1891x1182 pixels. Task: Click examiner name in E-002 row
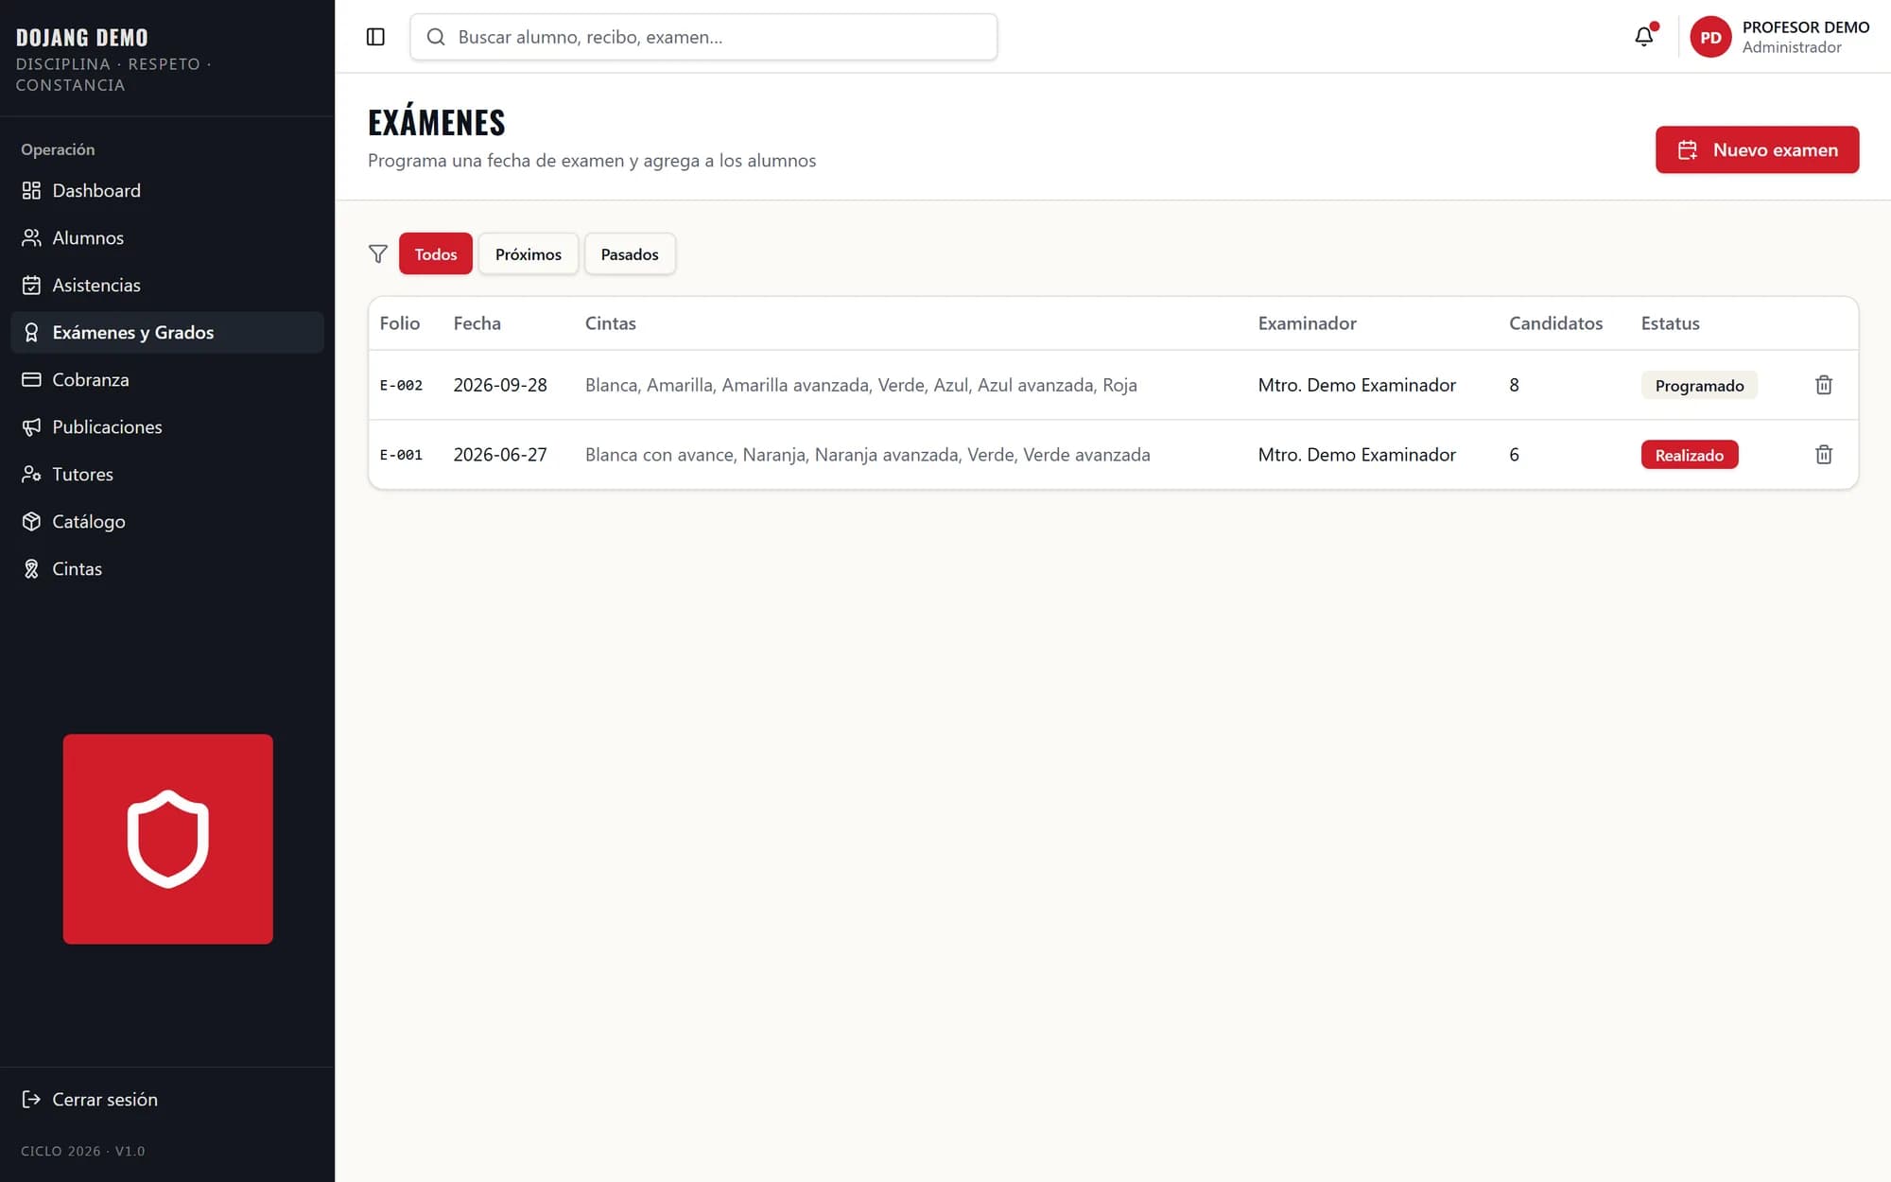pyautogui.click(x=1357, y=385)
